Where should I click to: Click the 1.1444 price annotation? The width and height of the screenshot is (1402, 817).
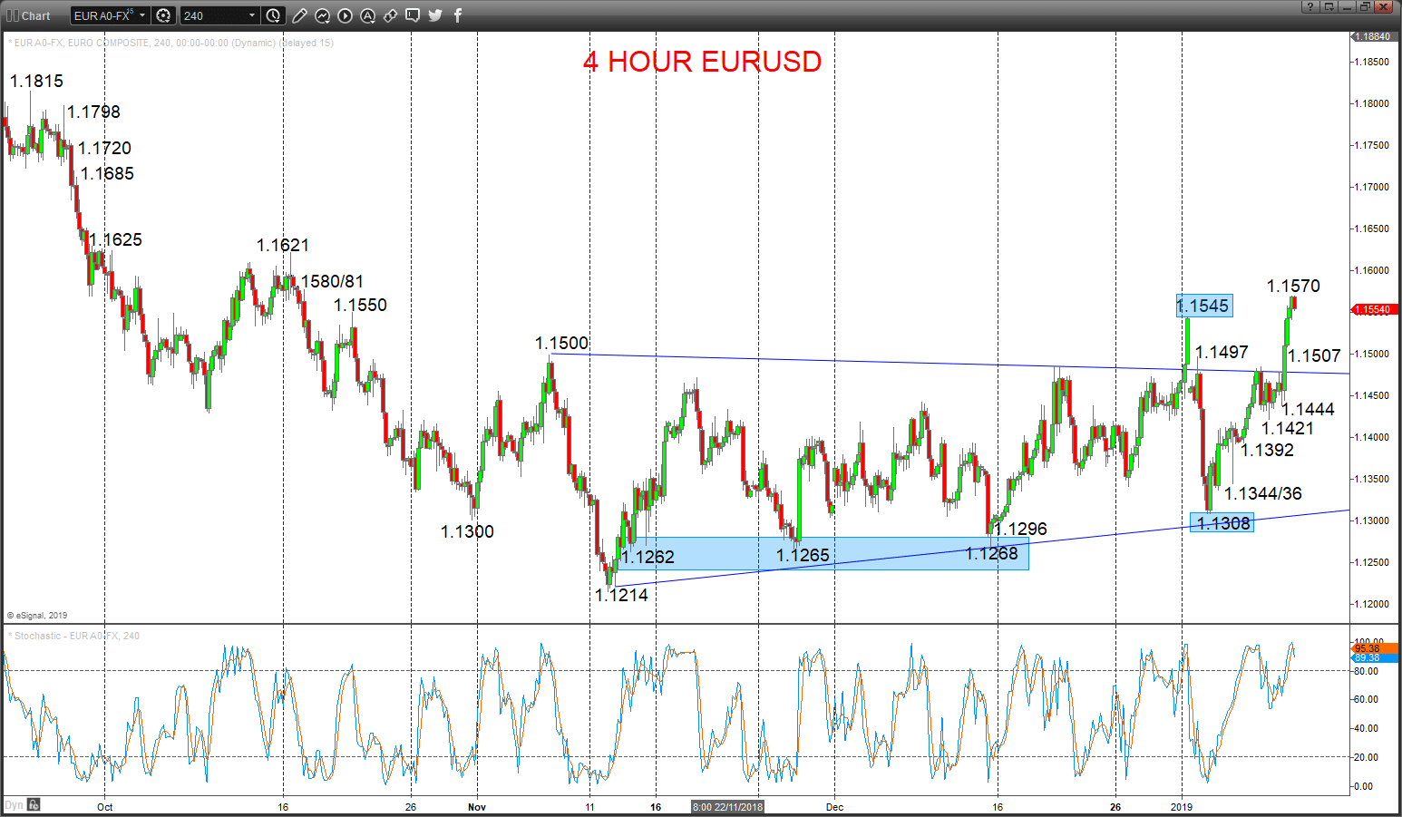pos(1308,409)
